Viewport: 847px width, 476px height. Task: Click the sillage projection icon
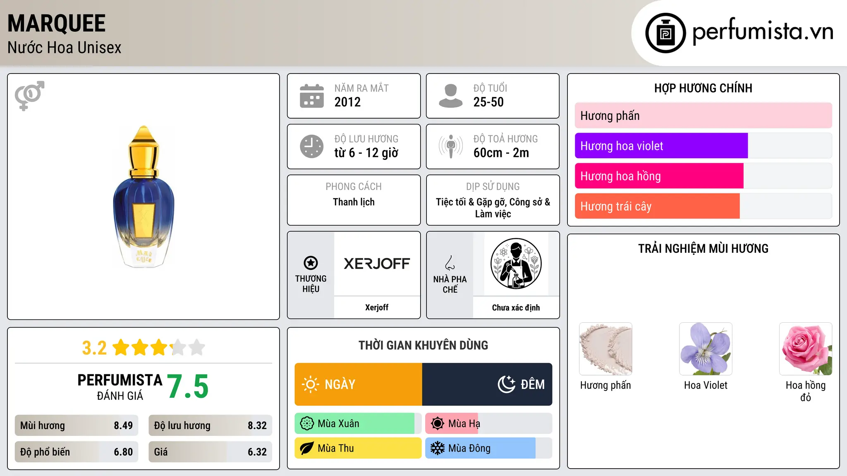451,146
